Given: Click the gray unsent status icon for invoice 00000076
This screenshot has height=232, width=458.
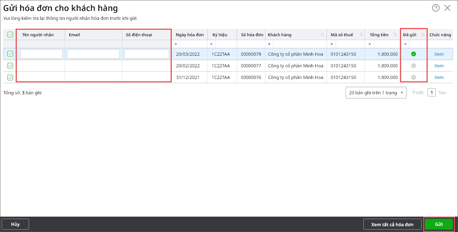Looking at the screenshot, I should click(x=413, y=77).
